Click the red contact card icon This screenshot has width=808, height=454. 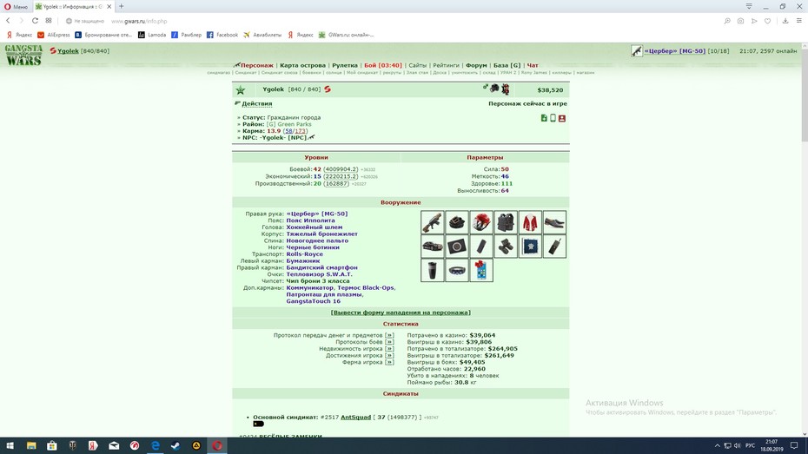tap(562, 118)
